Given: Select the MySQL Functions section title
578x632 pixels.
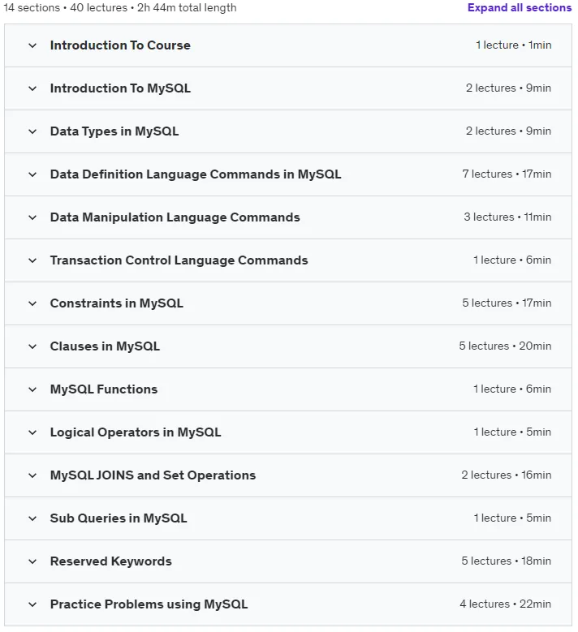Looking at the screenshot, I should tap(104, 389).
